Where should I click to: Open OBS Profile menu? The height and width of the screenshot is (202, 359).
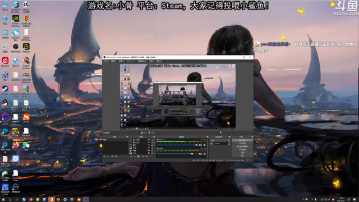[x=131, y=61]
